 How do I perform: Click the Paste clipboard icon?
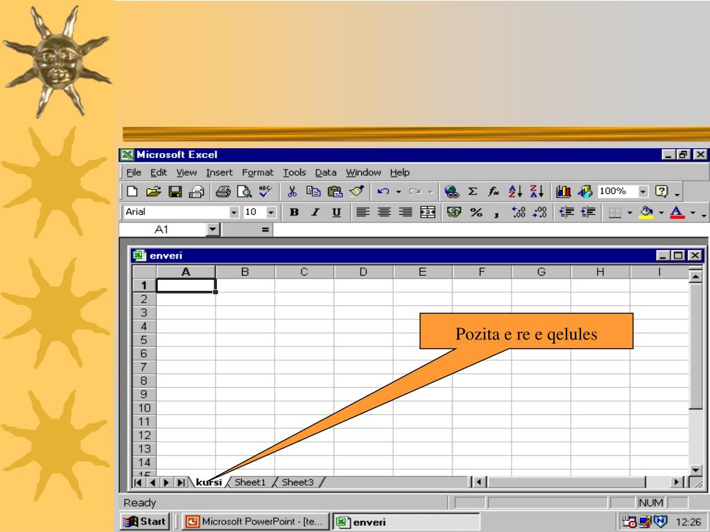point(335,191)
